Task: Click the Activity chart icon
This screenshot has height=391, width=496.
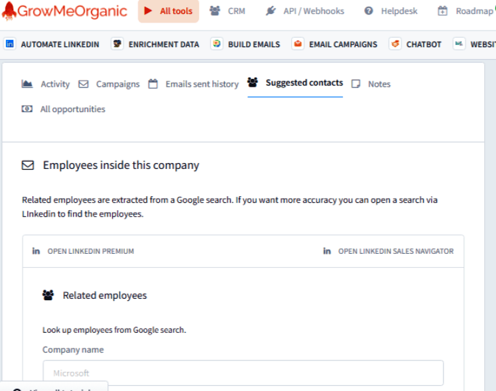Action: click(x=27, y=84)
